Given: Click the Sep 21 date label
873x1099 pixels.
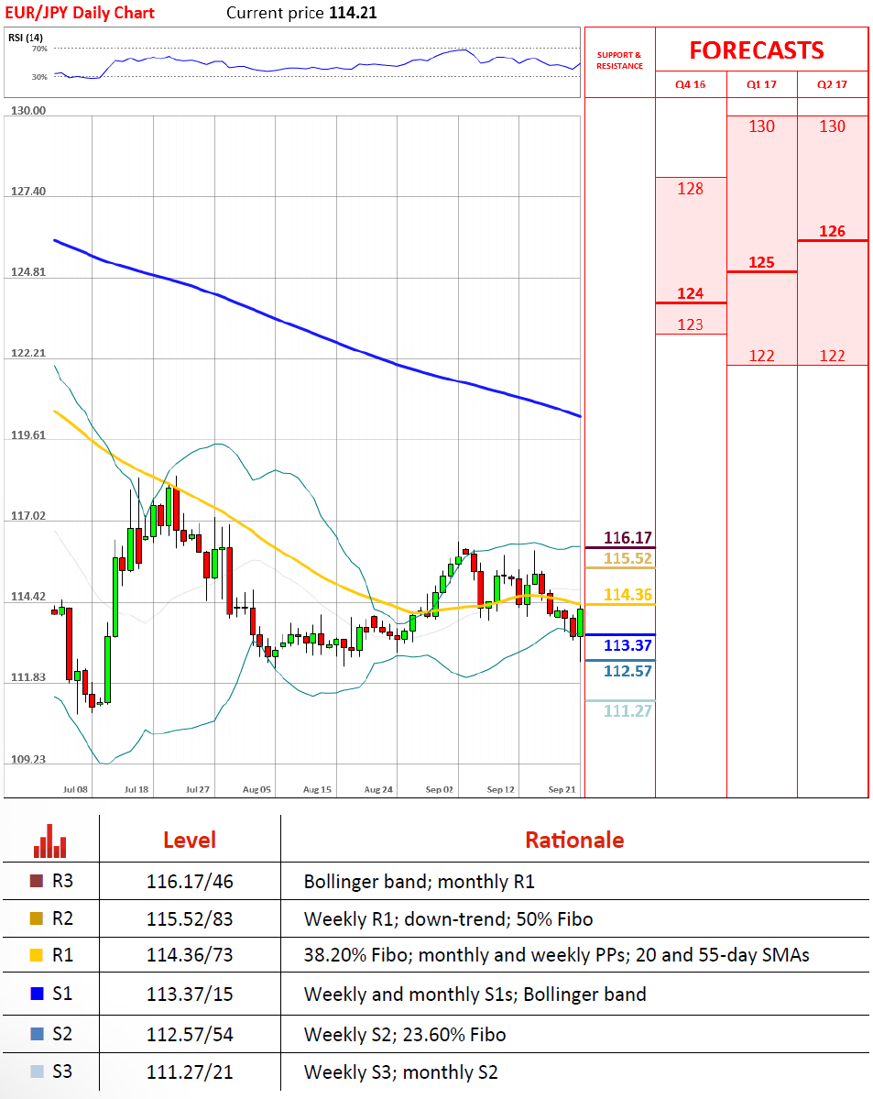Looking at the screenshot, I should tap(562, 789).
